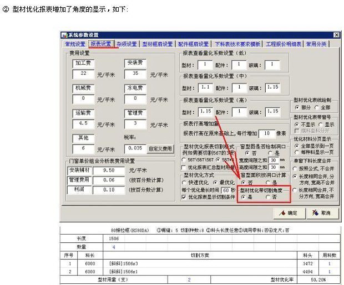344x285 pixels.
Task: Select 按照公式,不合并 option
Action: click(295, 169)
